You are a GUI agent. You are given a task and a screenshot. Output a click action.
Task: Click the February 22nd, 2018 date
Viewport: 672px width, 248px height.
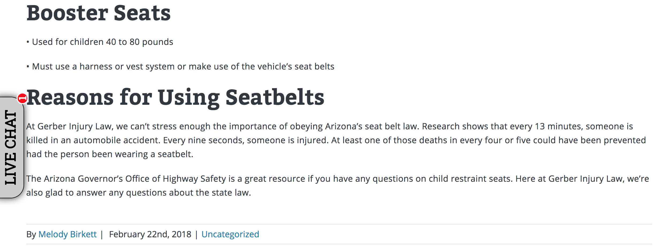(x=150, y=234)
